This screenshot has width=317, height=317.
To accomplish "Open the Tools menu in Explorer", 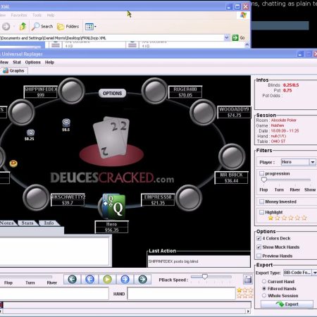I will pos(37,15).
